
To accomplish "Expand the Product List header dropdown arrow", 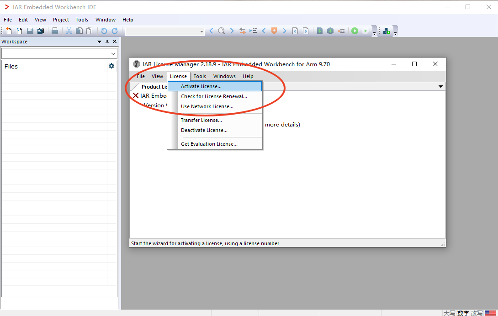I will point(440,86).
